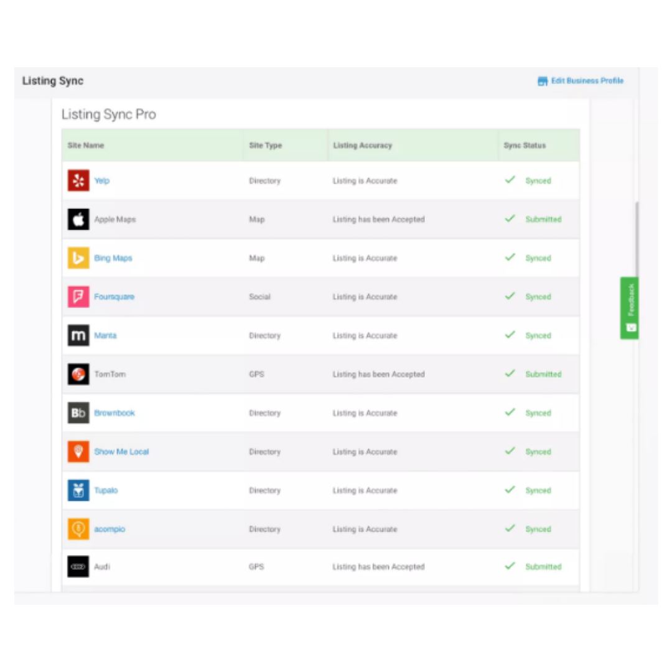Viewport: 672px width, 672px height.
Task: Click Listing has been Accepted in Audi row
Action: click(378, 567)
